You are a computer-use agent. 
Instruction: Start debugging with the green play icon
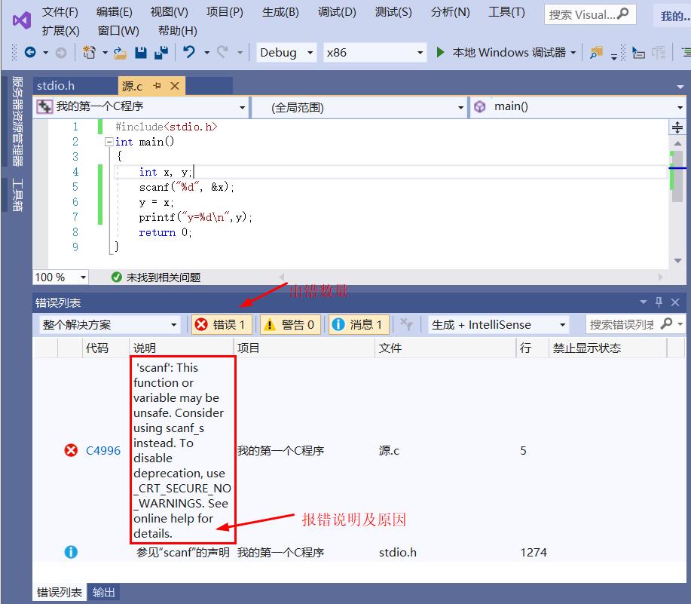pos(440,52)
